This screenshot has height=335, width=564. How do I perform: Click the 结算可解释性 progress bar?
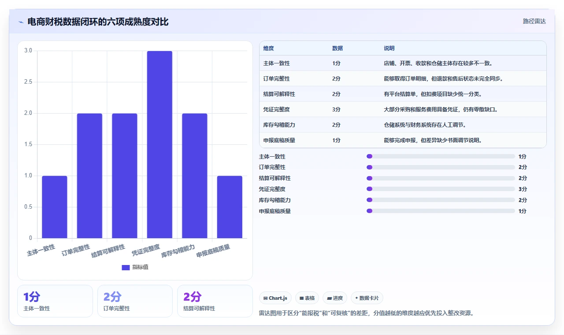441,178
